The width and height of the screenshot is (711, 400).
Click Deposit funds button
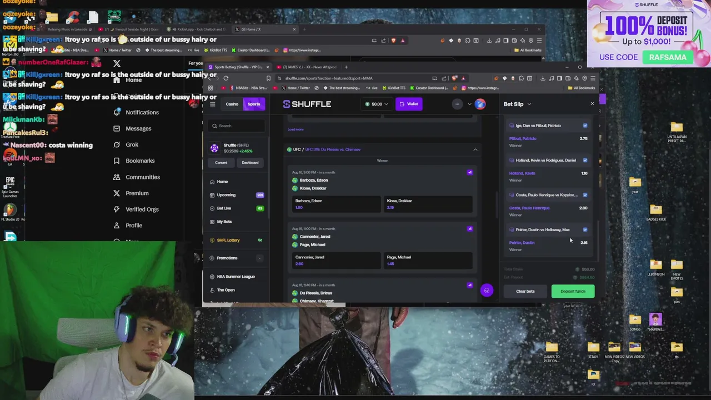573,291
